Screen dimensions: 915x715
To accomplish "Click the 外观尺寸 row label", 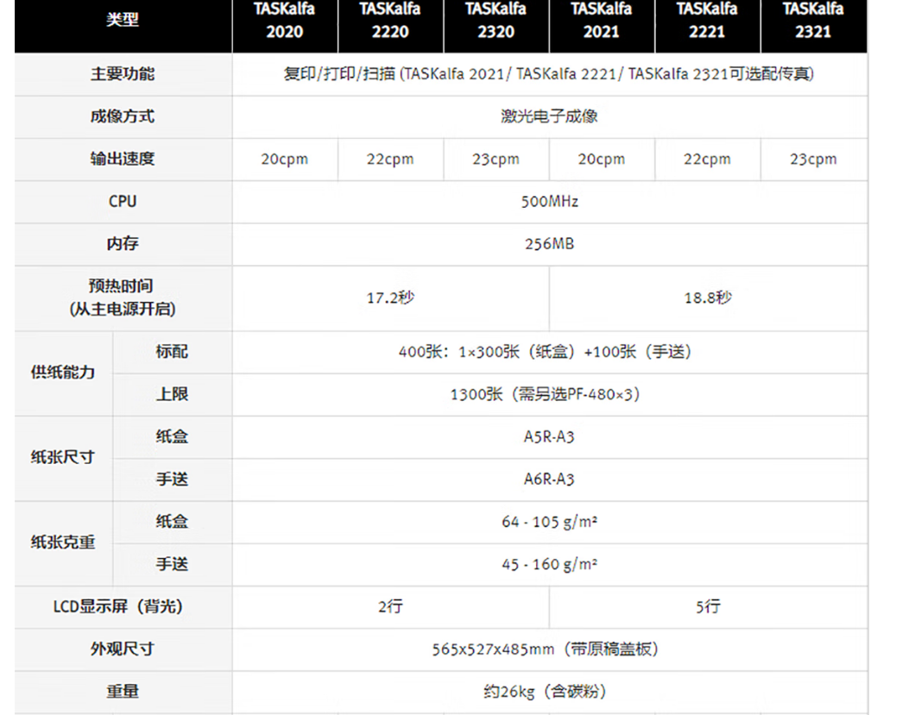I will 123,649.
